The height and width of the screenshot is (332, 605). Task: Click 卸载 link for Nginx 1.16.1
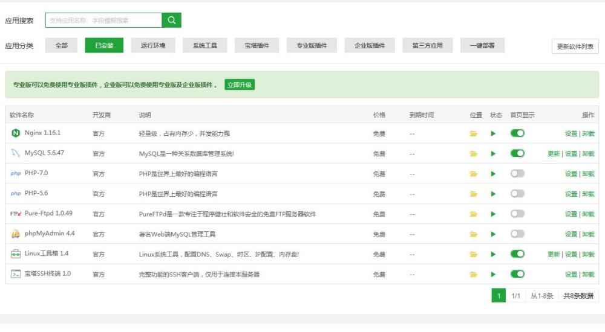(589, 133)
